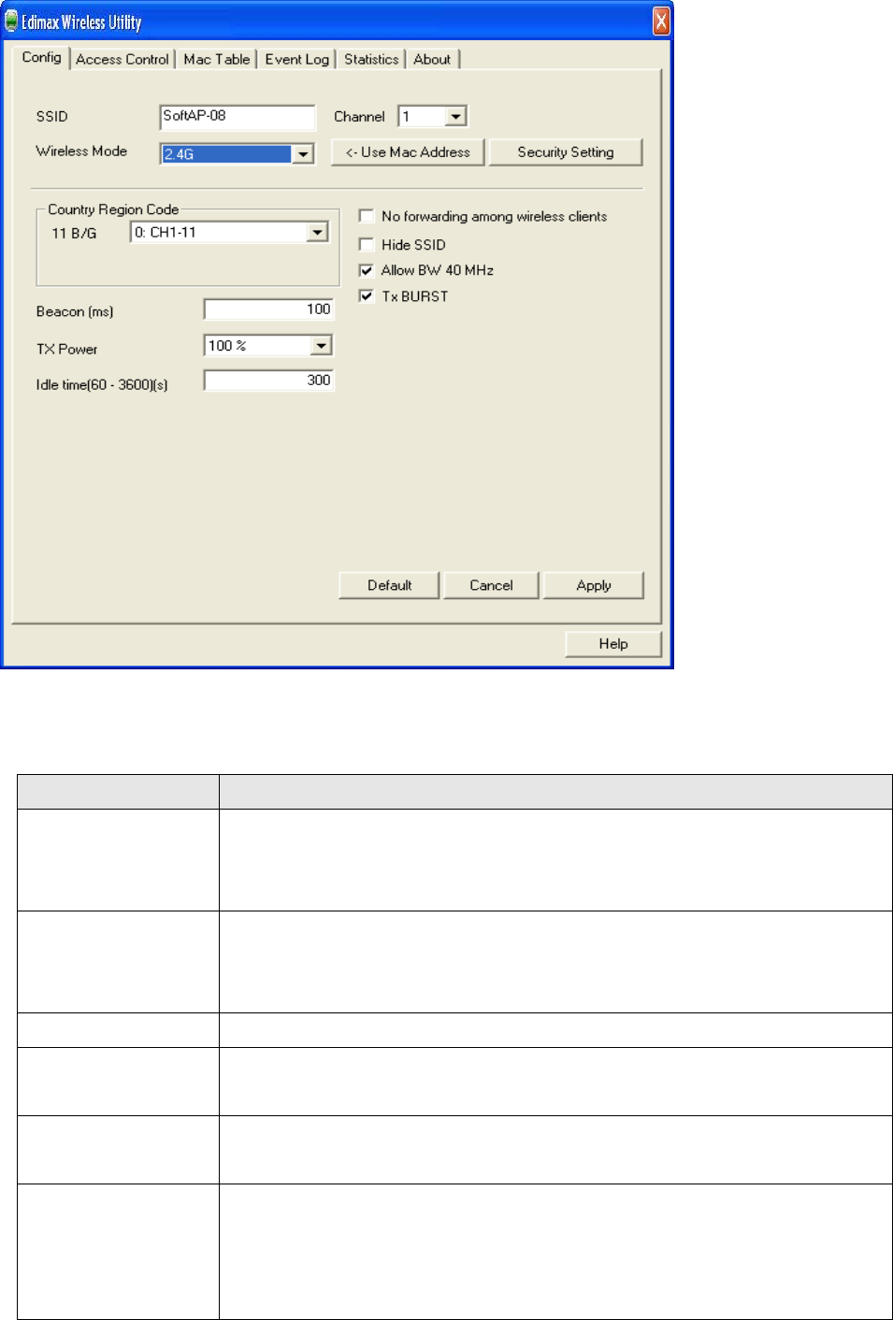Open the About tab
Viewport: 893px width, 1320px height.
pyautogui.click(x=432, y=59)
